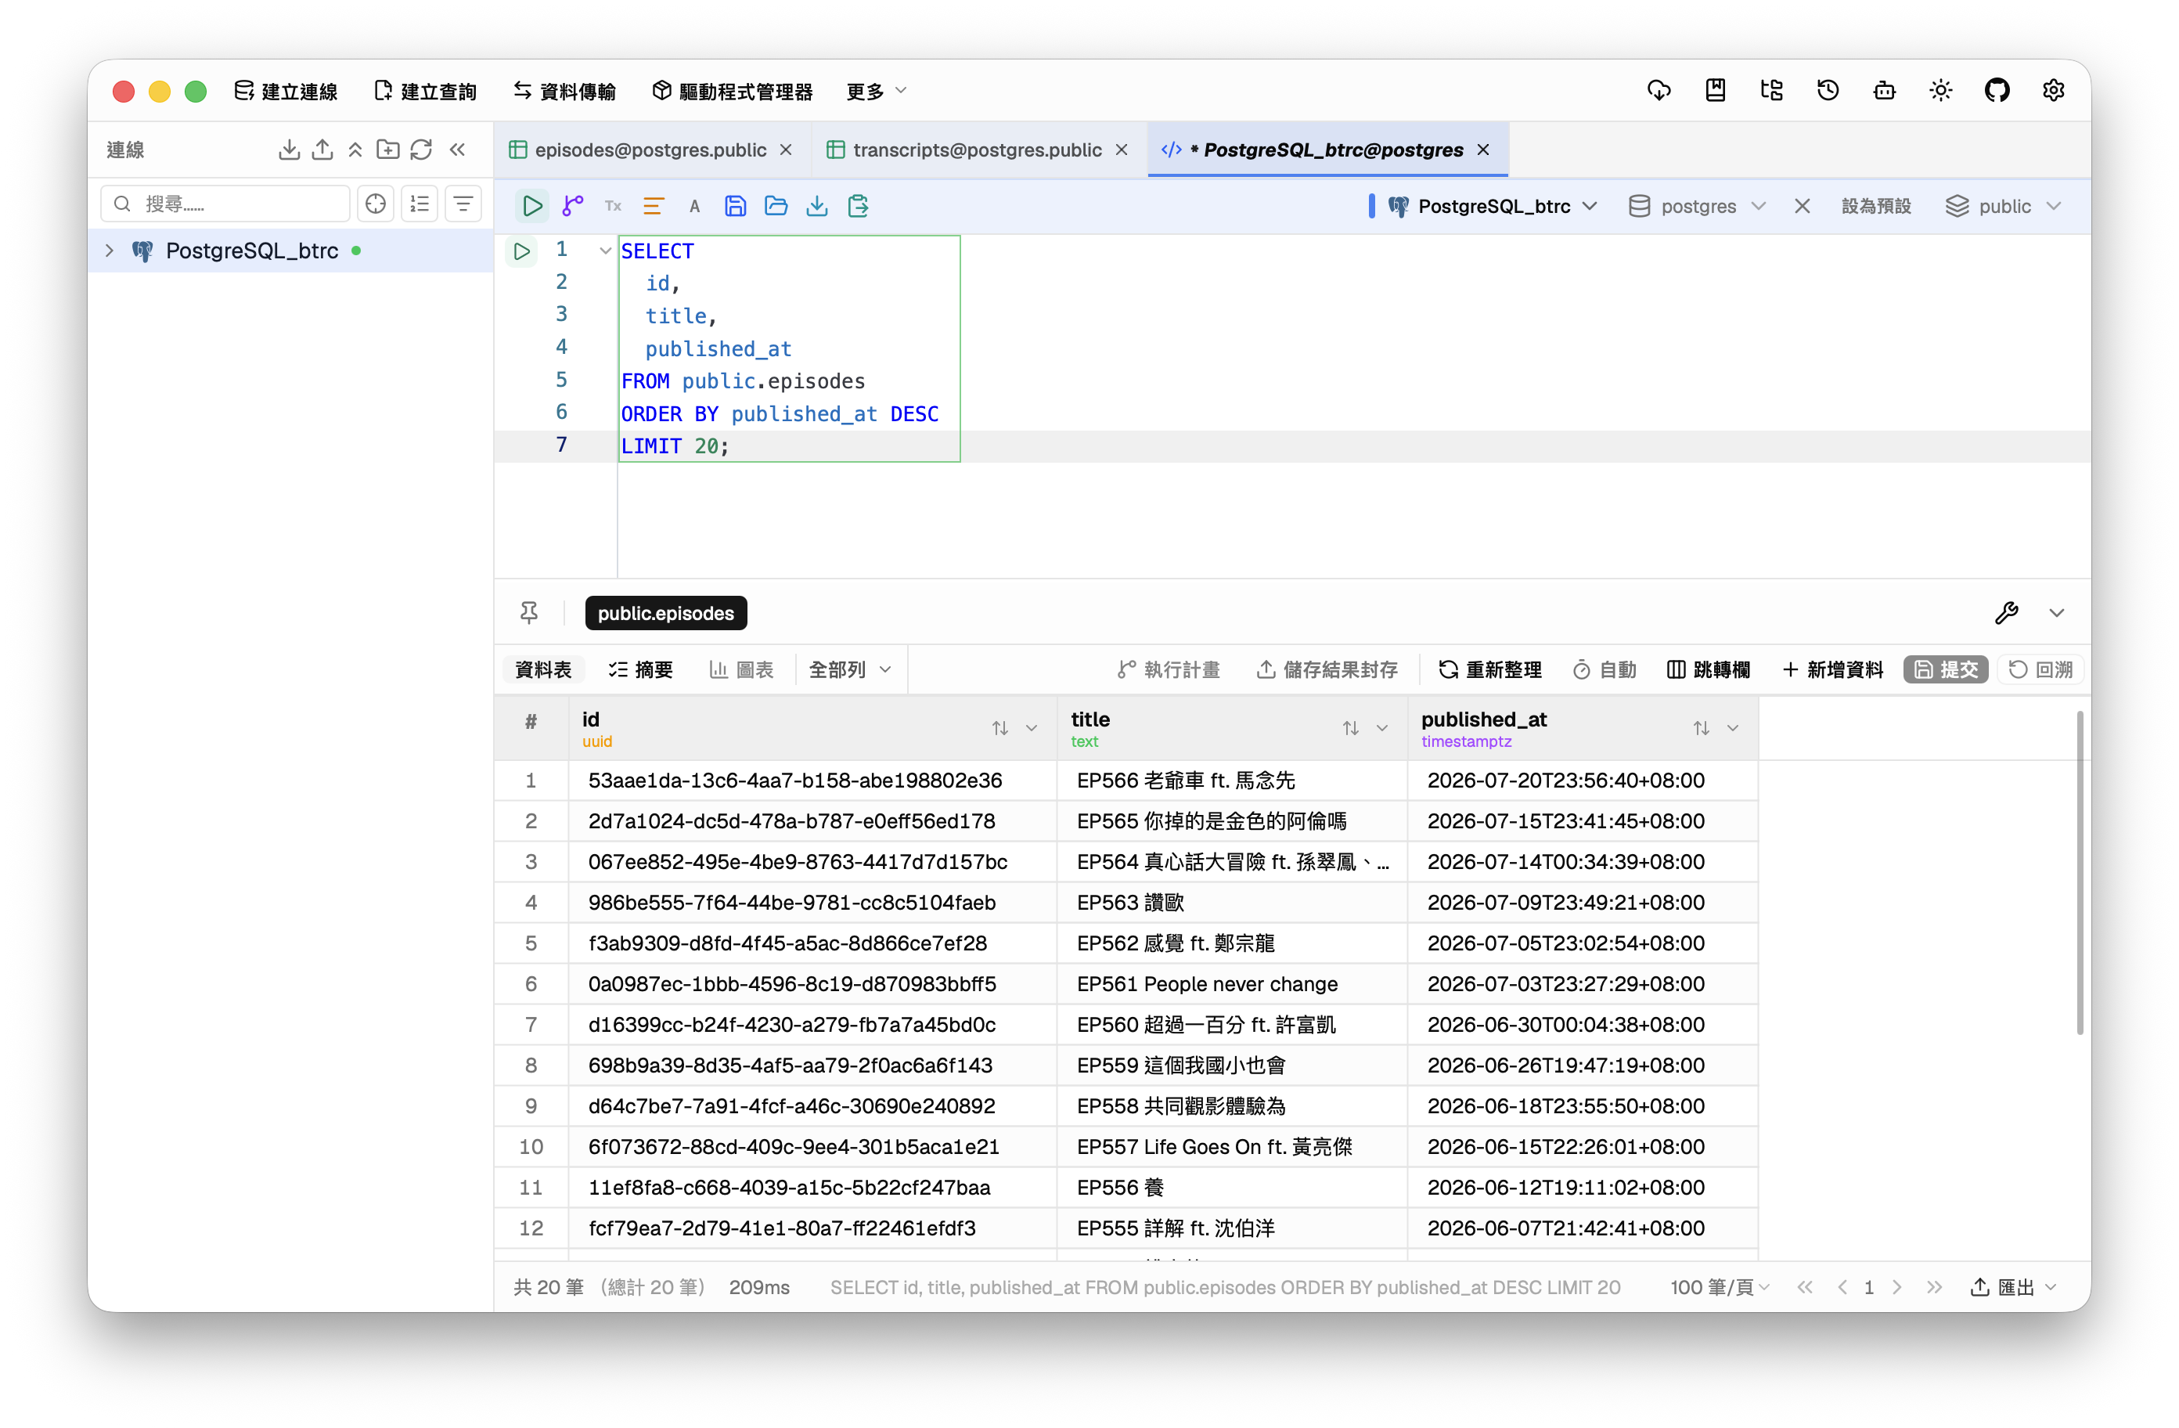Image resolution: width=2179 pixels, height=1428 pixels.
Task: Open query history clock icon
Action: [x=1828, y=91]
